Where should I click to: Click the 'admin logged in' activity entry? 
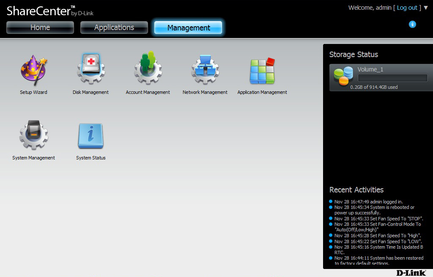pyautogui.click(x=368, y=202)
